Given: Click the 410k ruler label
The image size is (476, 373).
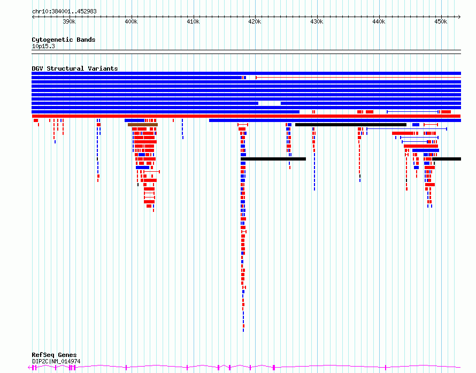Looking at the screenshot, I should [x=193, y=22].
